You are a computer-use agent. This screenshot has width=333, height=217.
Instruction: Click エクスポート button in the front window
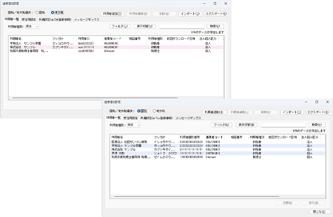click(317, 112)
